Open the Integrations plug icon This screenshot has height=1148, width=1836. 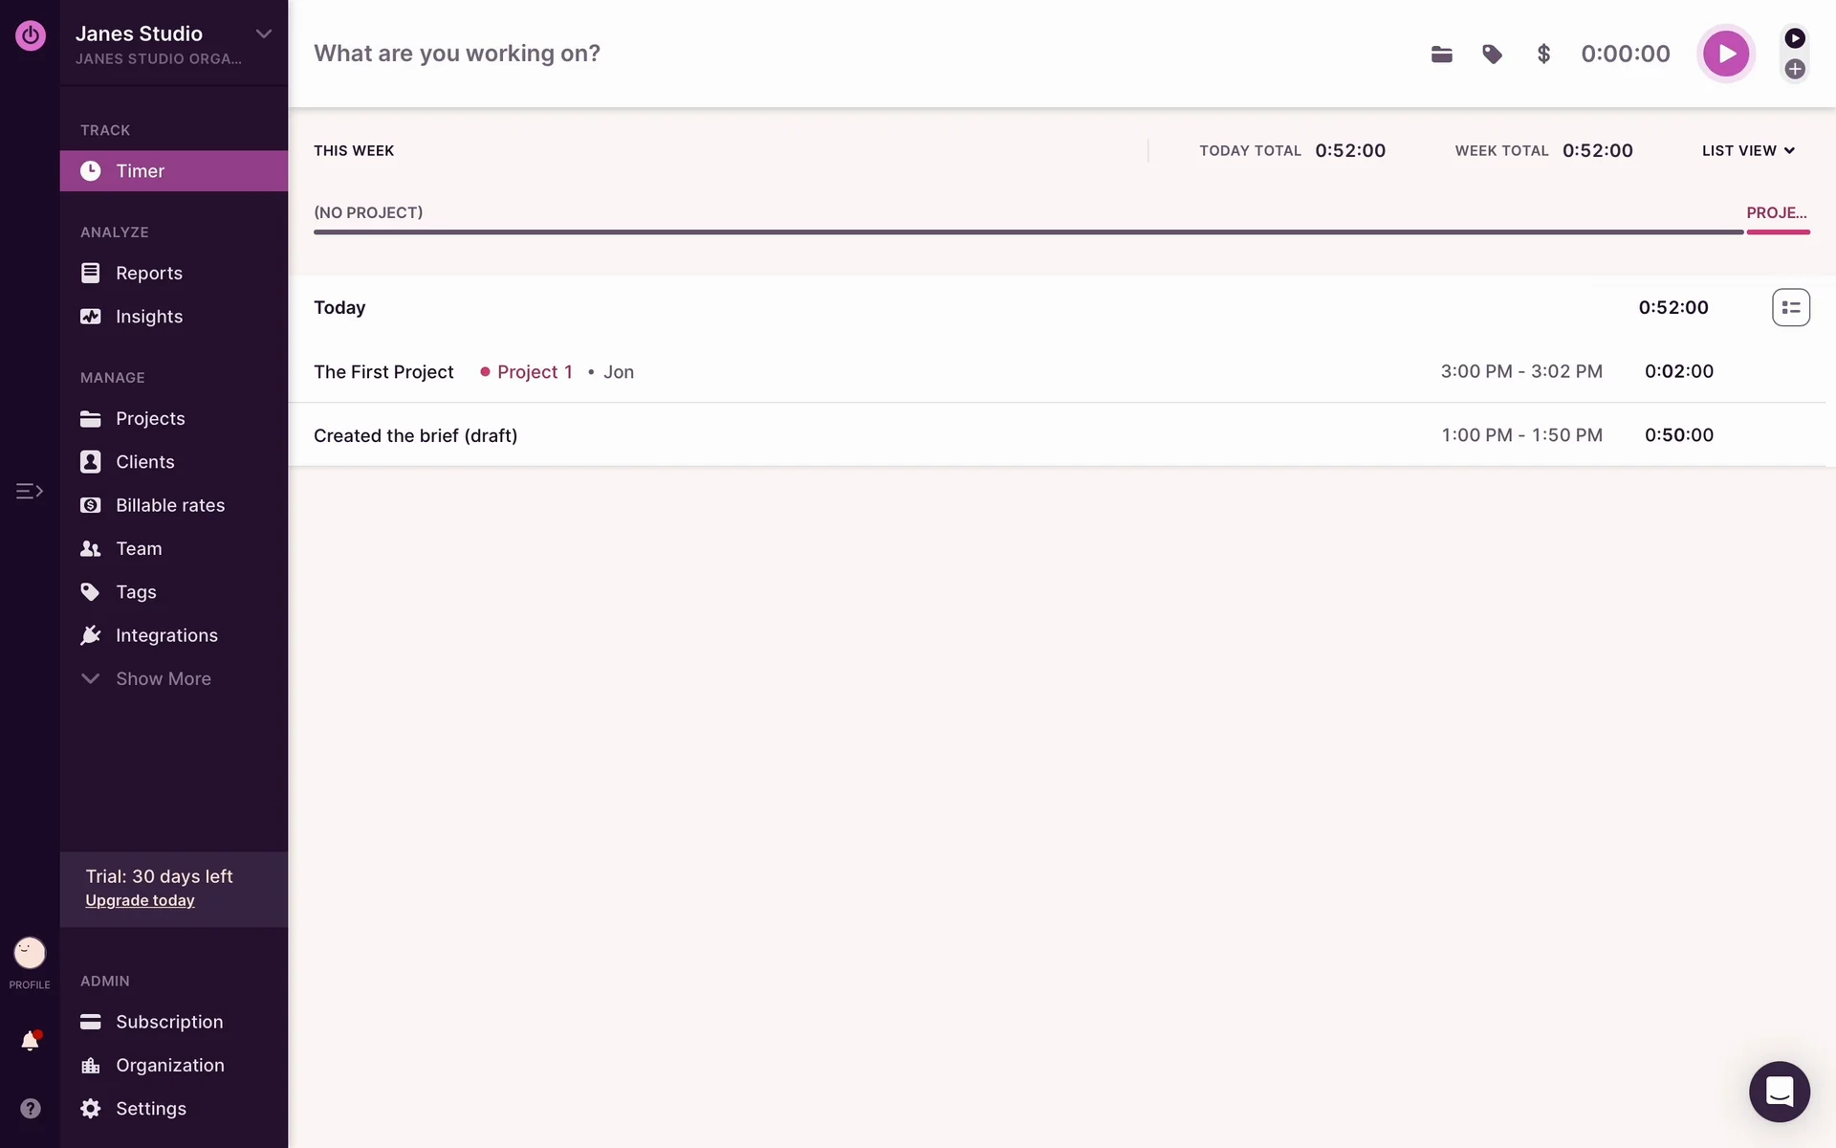91,635
